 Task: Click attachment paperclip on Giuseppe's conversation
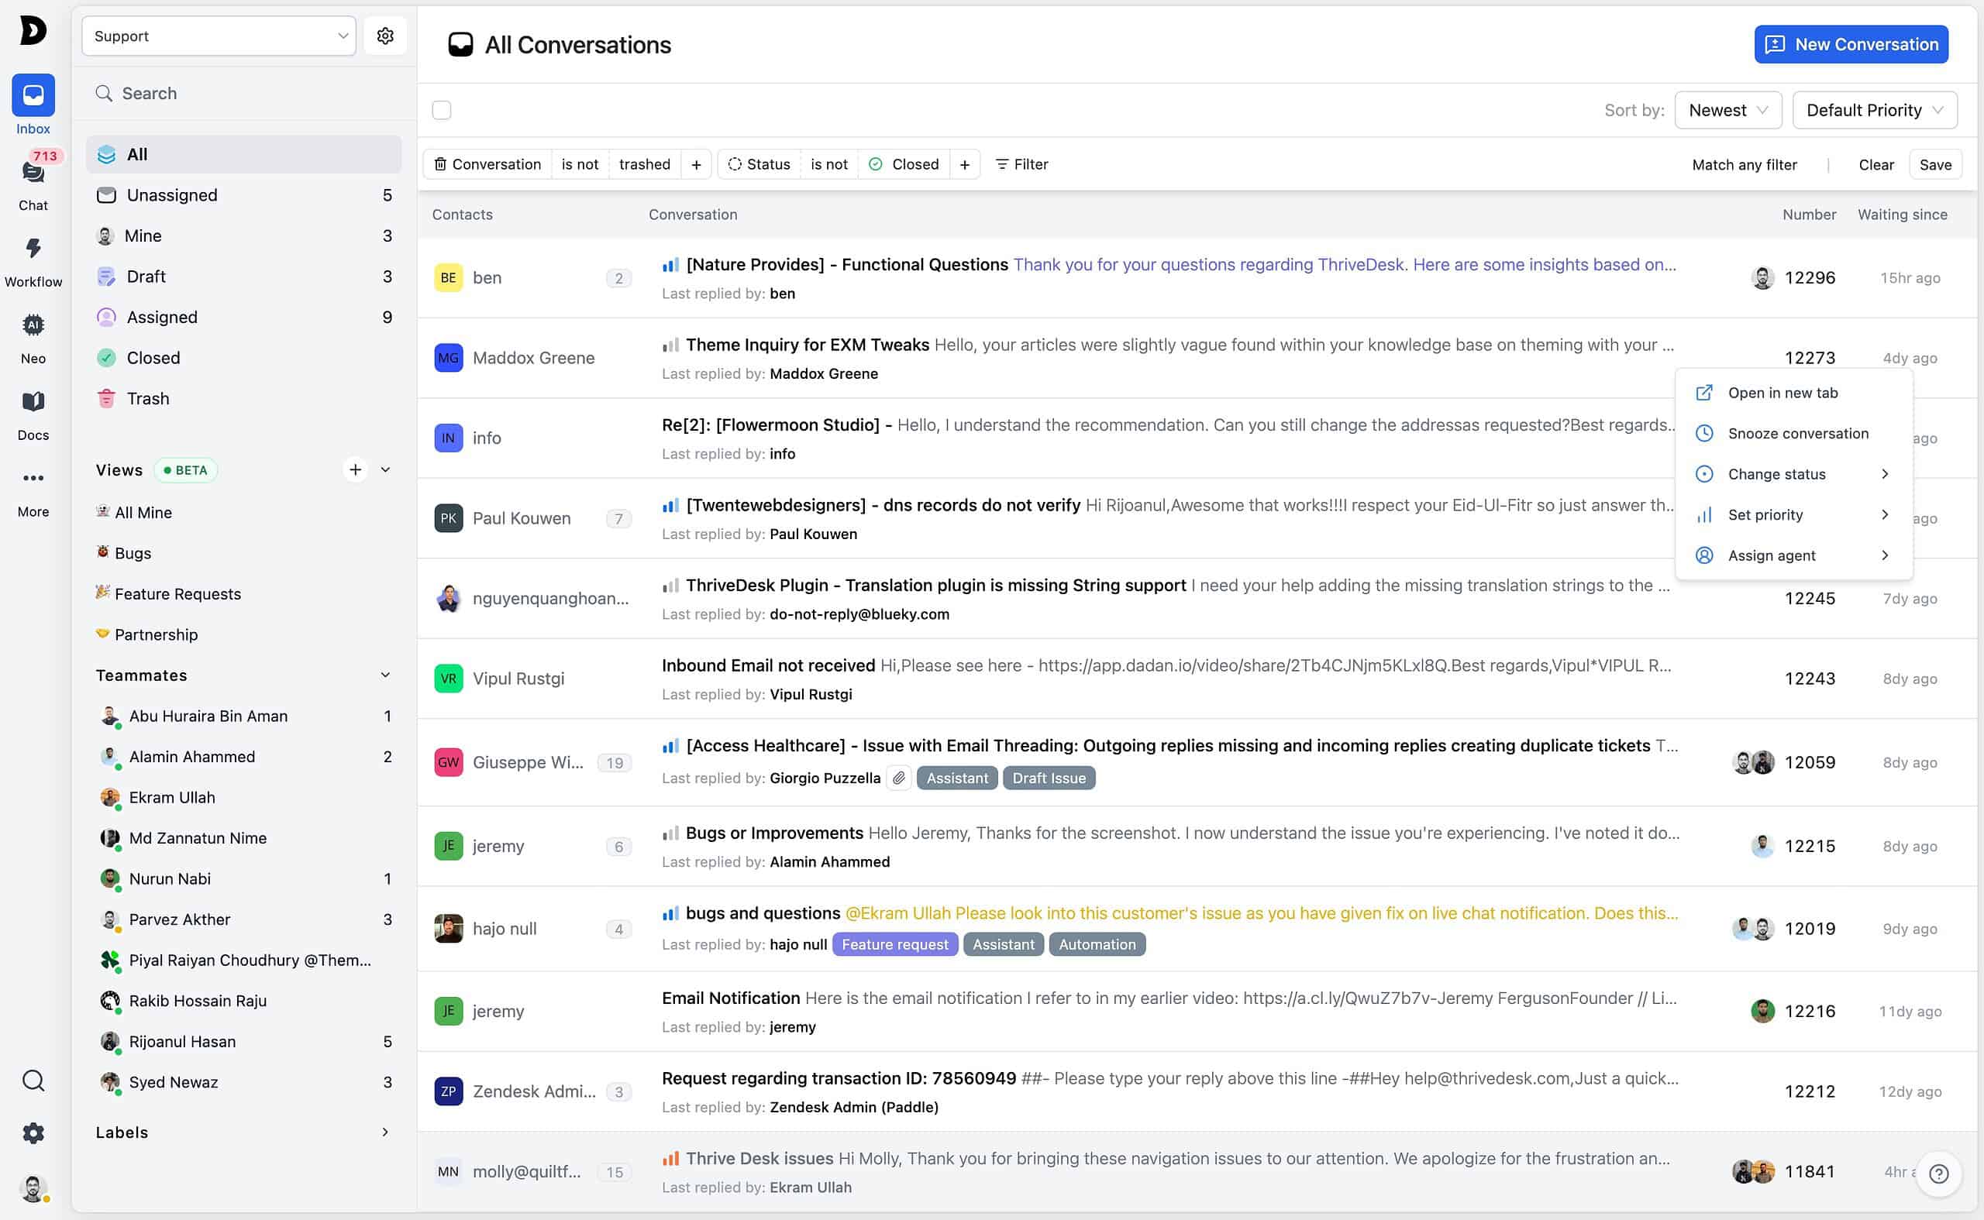[x=898, y=778]
